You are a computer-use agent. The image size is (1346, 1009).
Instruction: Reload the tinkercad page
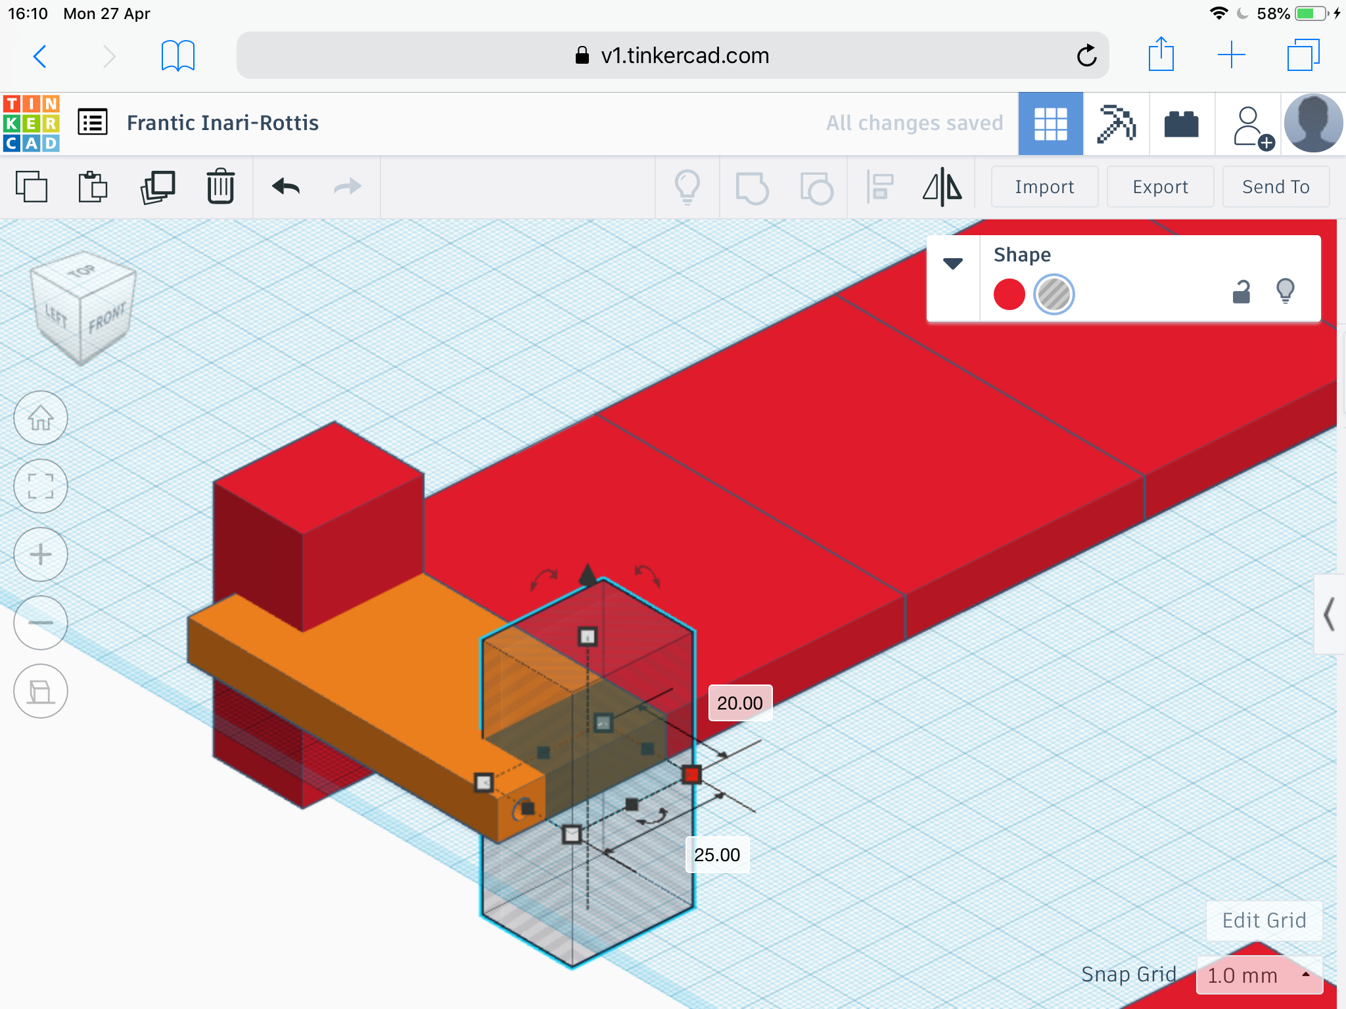pyautogui.click(x=1086, y=56)
